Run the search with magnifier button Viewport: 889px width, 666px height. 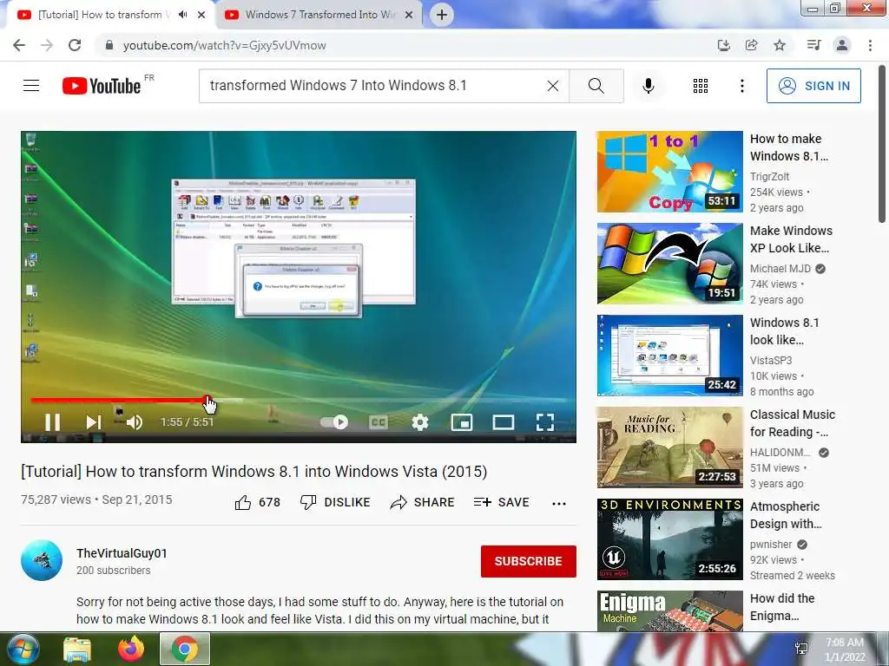[596, 86]
